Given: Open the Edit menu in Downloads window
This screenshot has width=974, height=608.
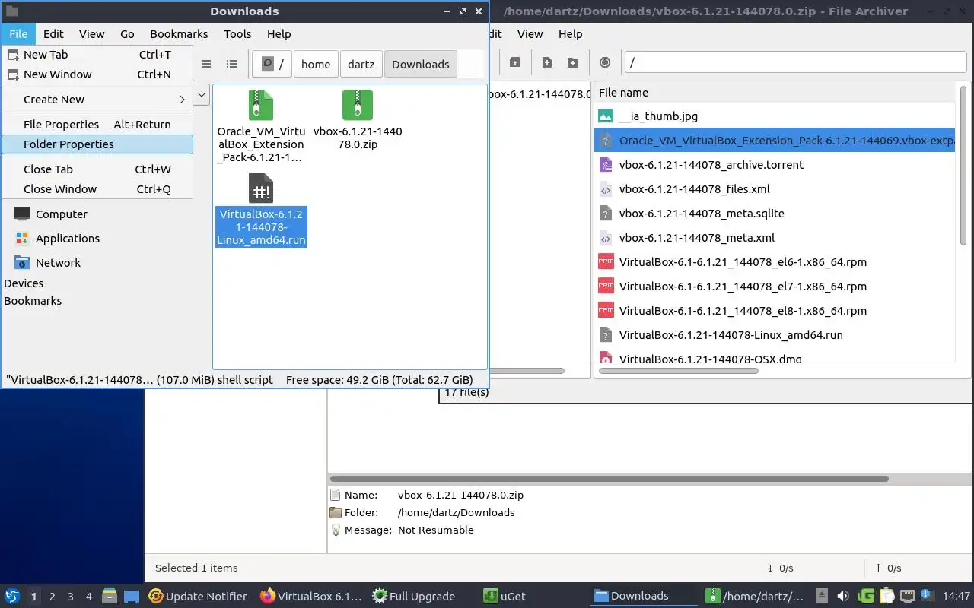Looking at the screenshot, I should tap(53, 34).
